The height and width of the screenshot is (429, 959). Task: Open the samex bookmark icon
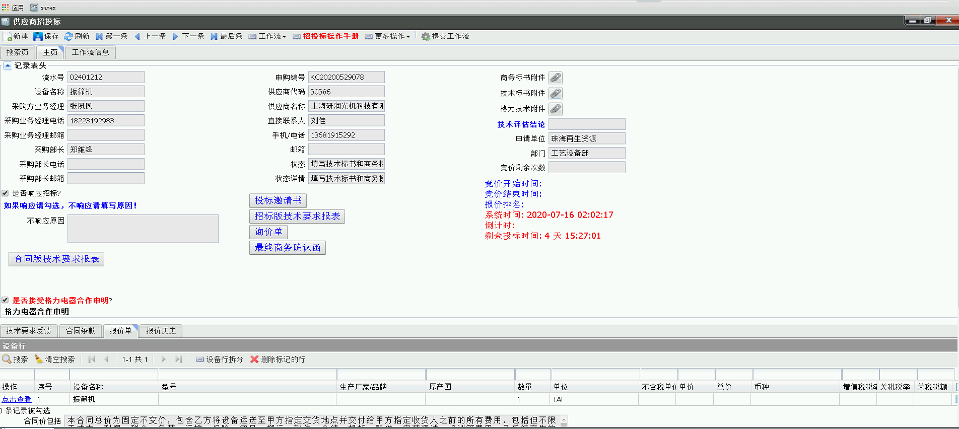tap(34, 8)
